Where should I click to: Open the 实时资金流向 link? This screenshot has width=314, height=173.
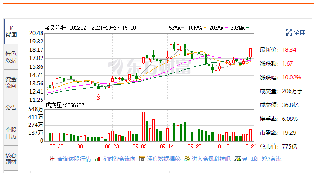(x=119, y=159)
